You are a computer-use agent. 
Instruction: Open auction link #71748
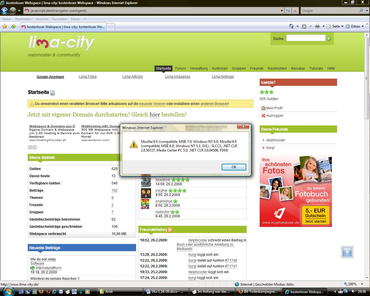[231, 260]
